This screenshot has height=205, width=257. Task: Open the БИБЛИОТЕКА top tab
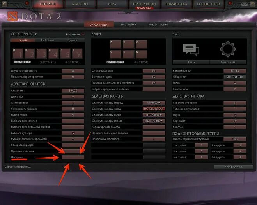(x=176, y=4)
